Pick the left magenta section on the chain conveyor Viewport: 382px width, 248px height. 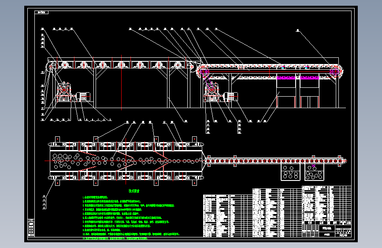[x=286, y=78]
